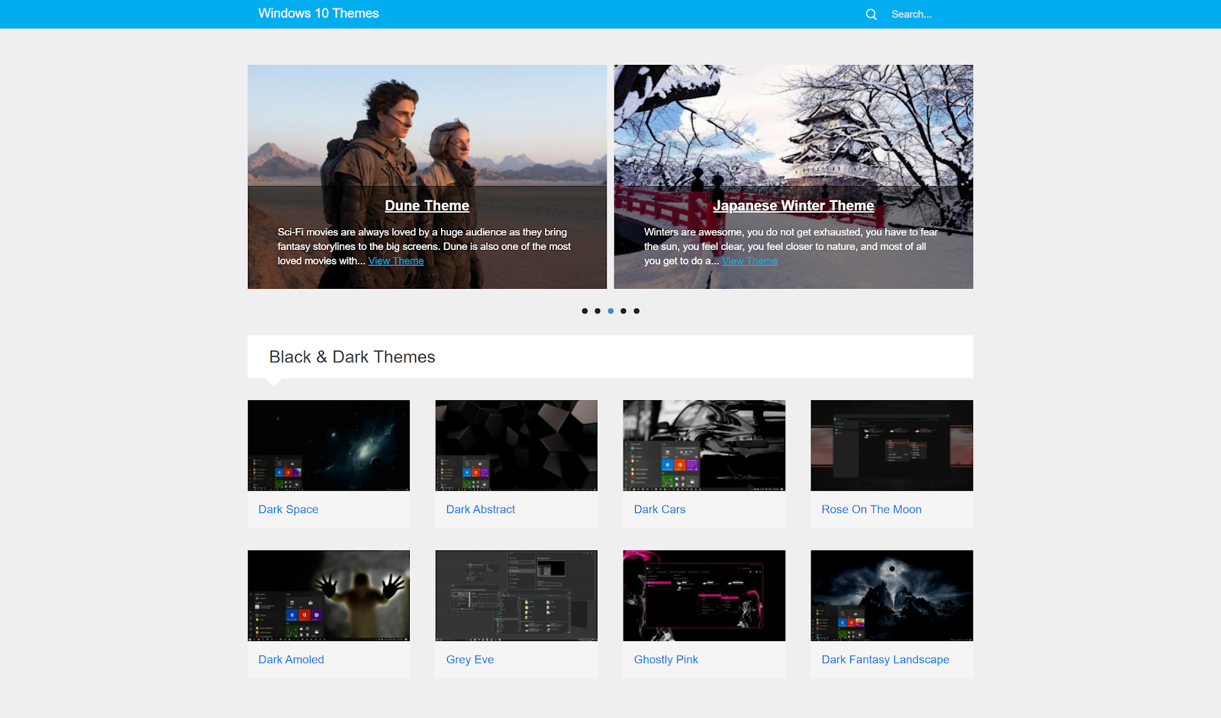This screenshot has width=1221, height=718.
Task: Click the Dark Fantasy Landscape text link
Action: (885, 659)
